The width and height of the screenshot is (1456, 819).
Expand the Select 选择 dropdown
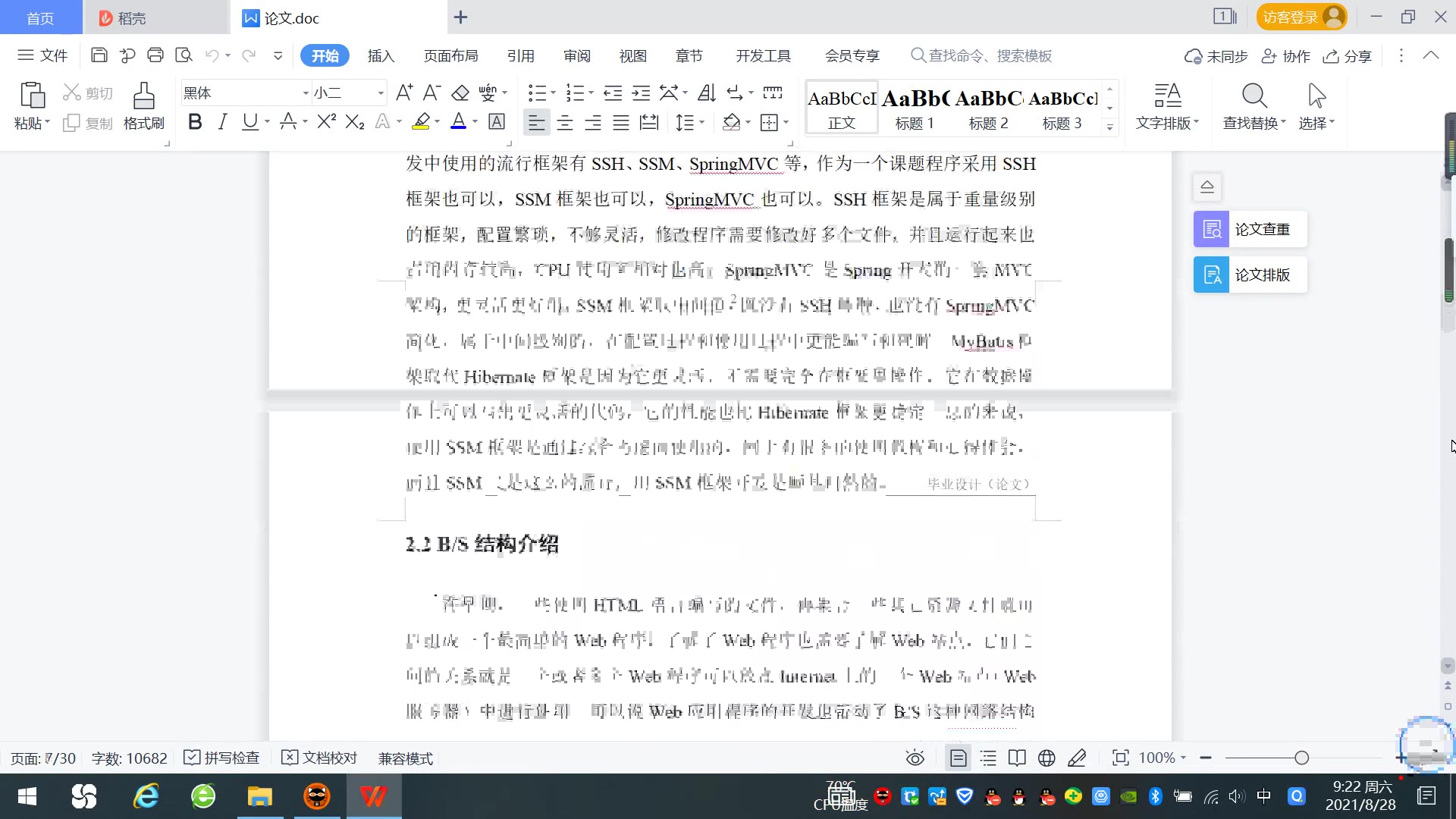coord(1316,123)
